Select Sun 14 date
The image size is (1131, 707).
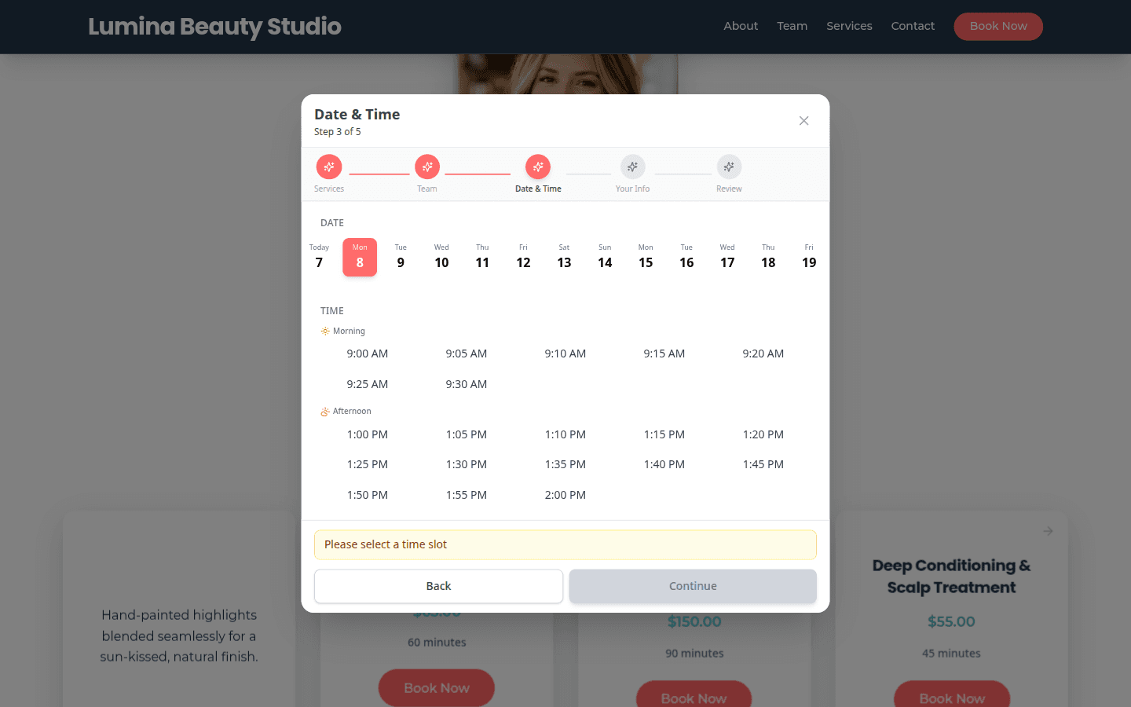click(605, 257)
